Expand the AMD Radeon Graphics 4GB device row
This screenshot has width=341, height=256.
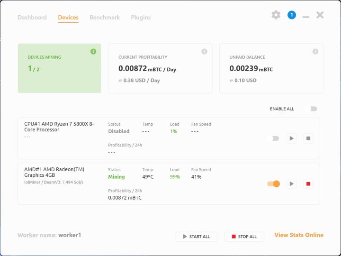tap(59, 172)
